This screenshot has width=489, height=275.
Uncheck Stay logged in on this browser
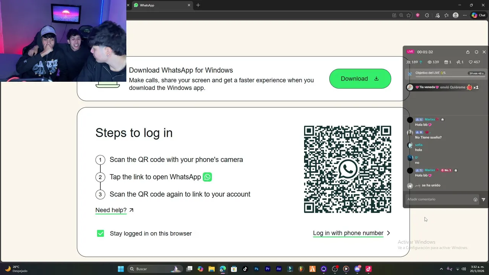click(x=100, y=233)
